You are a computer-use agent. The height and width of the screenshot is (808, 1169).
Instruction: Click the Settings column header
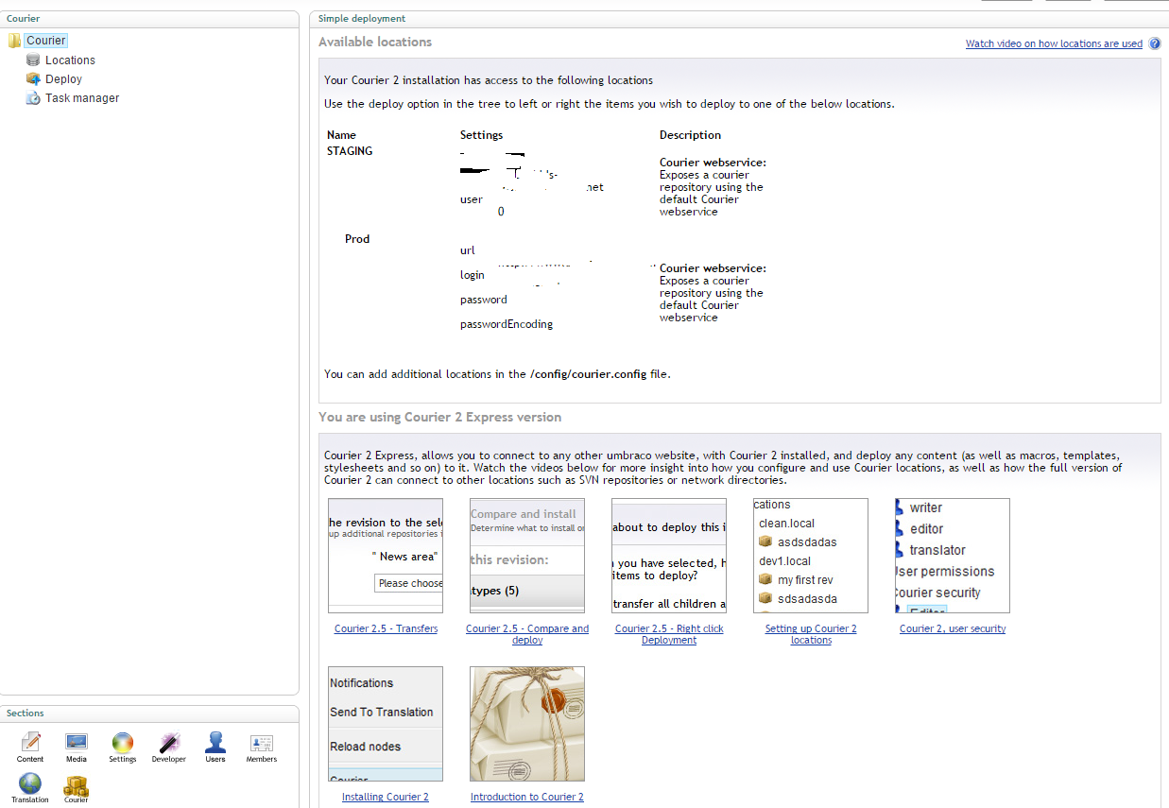tap(482, 135)
